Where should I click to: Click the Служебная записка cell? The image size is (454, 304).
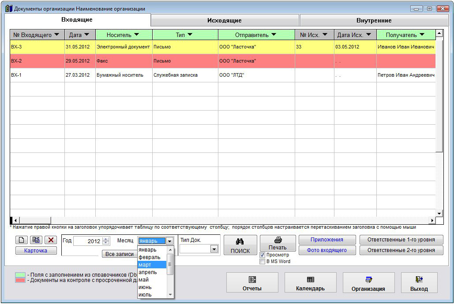point(185,75)
